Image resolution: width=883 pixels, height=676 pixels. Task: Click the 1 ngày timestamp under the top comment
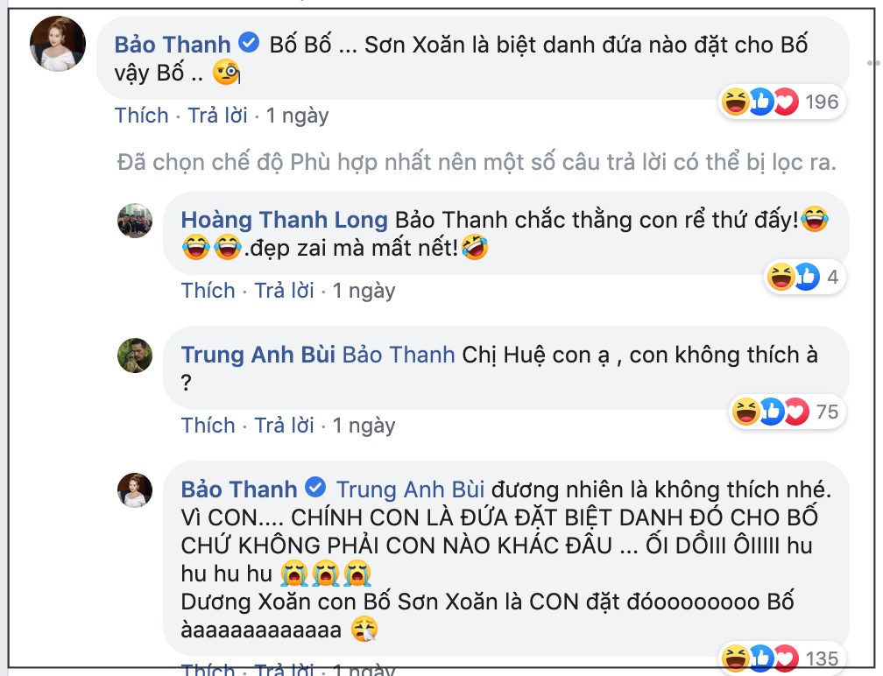pyautogui.click(x=298, y=116)
